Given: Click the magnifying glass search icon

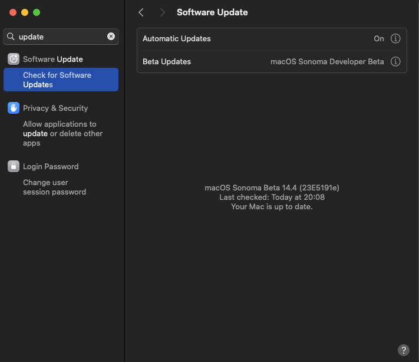Looking at the screenshot, I should 11,37.
